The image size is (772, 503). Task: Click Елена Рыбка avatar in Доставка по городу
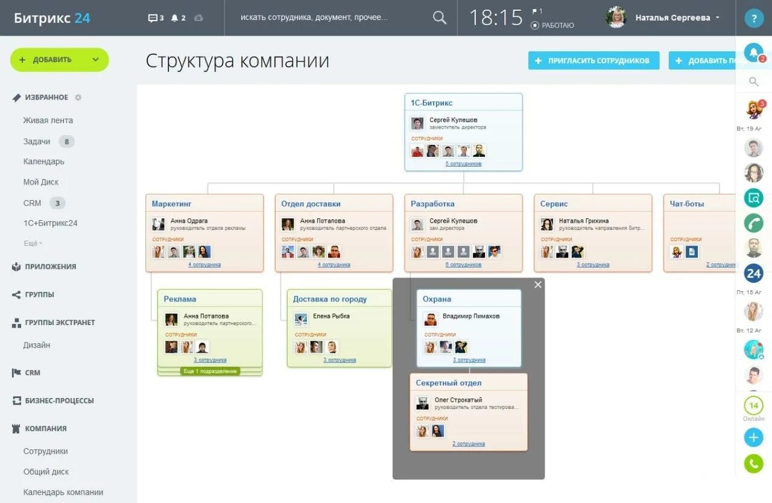pos(300,320)
